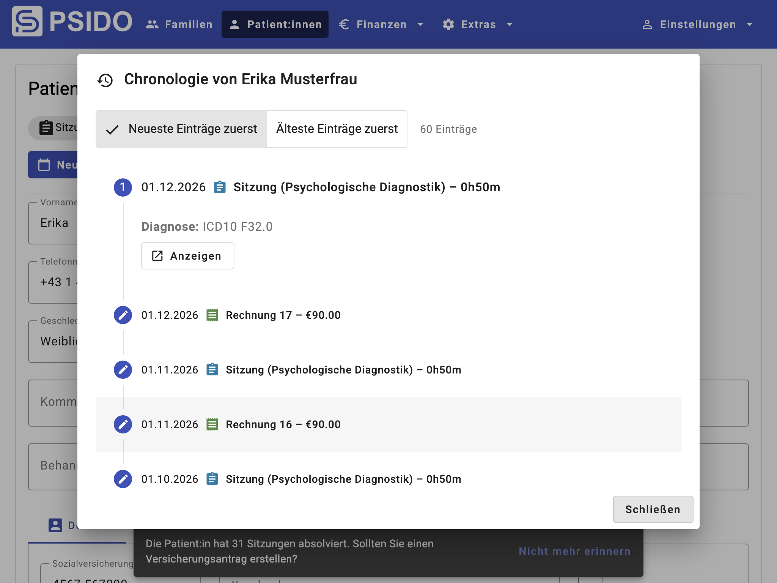The width and height of the screenshot is (777, 583).
Task: Open the Finanzen menu
Action: click(x=381, y=24)
